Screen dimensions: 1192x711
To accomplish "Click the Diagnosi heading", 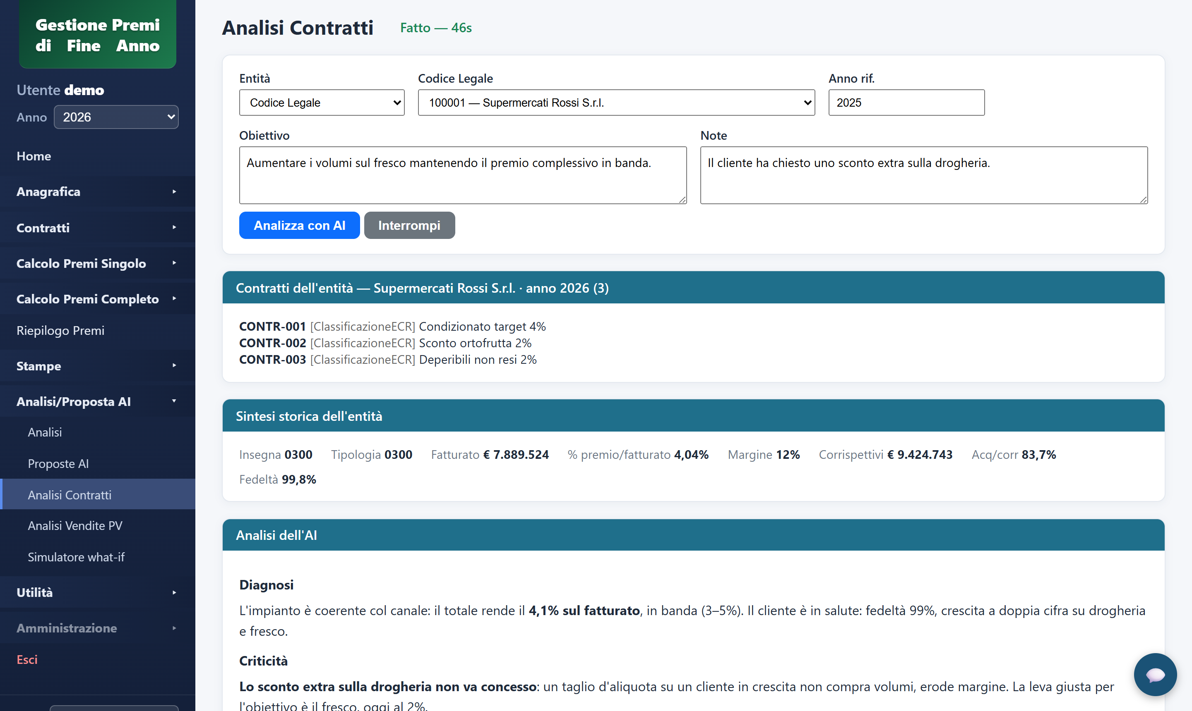I will pos(266,585).
